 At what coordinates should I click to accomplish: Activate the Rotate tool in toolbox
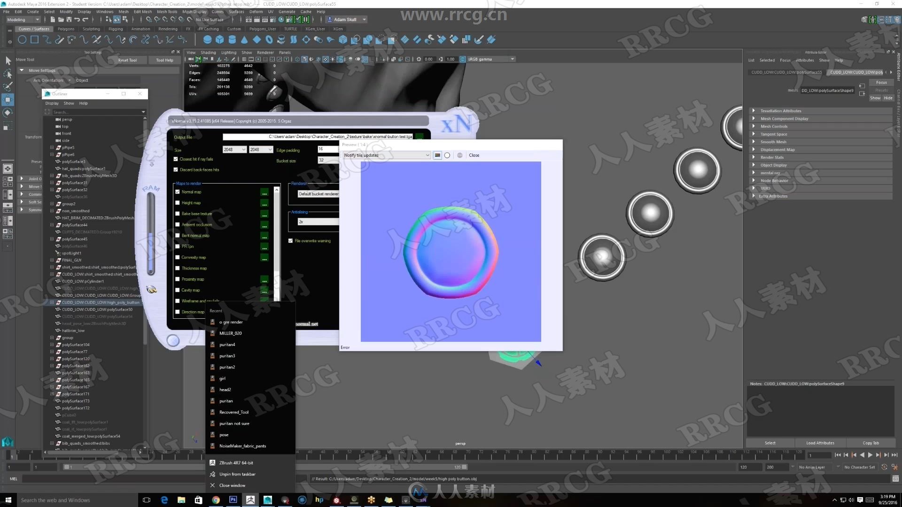pyautogui.click(x=8, y=113)
